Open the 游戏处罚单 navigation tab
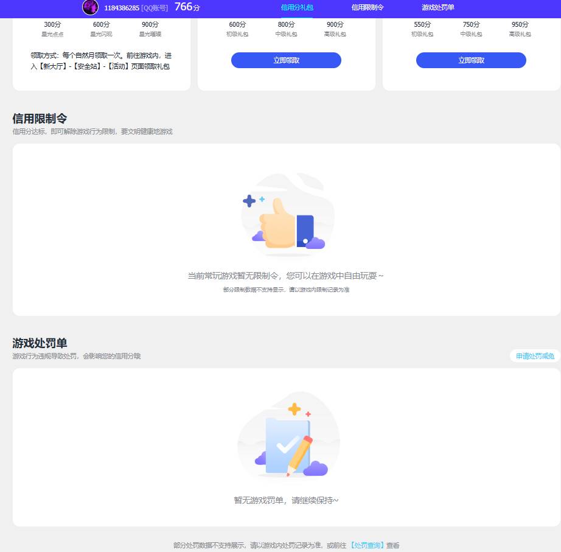 point(439,8)
